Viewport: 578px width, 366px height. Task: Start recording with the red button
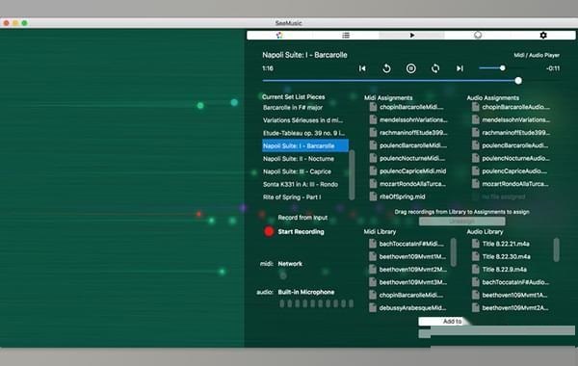click(x=269, y=231)
